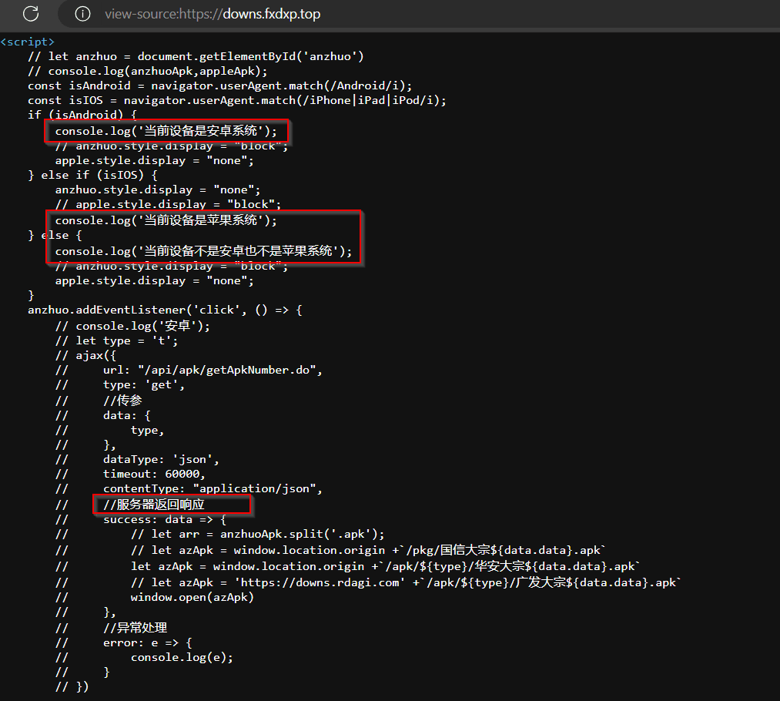Click the anzhuo.addEventListener('click') line
This screenshot has width=780, height=701.
pos(166,310)
